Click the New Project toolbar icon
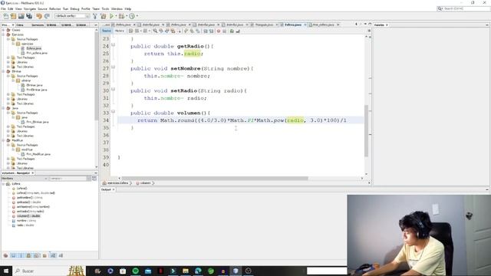The width and height of the screenshot is (491, 276). click(x=14, y=16)
